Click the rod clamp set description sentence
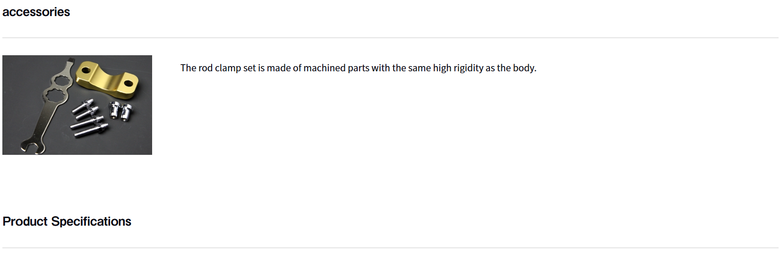Image resolution: width=780 pixels, height=262 pixels. coord(358,68)
